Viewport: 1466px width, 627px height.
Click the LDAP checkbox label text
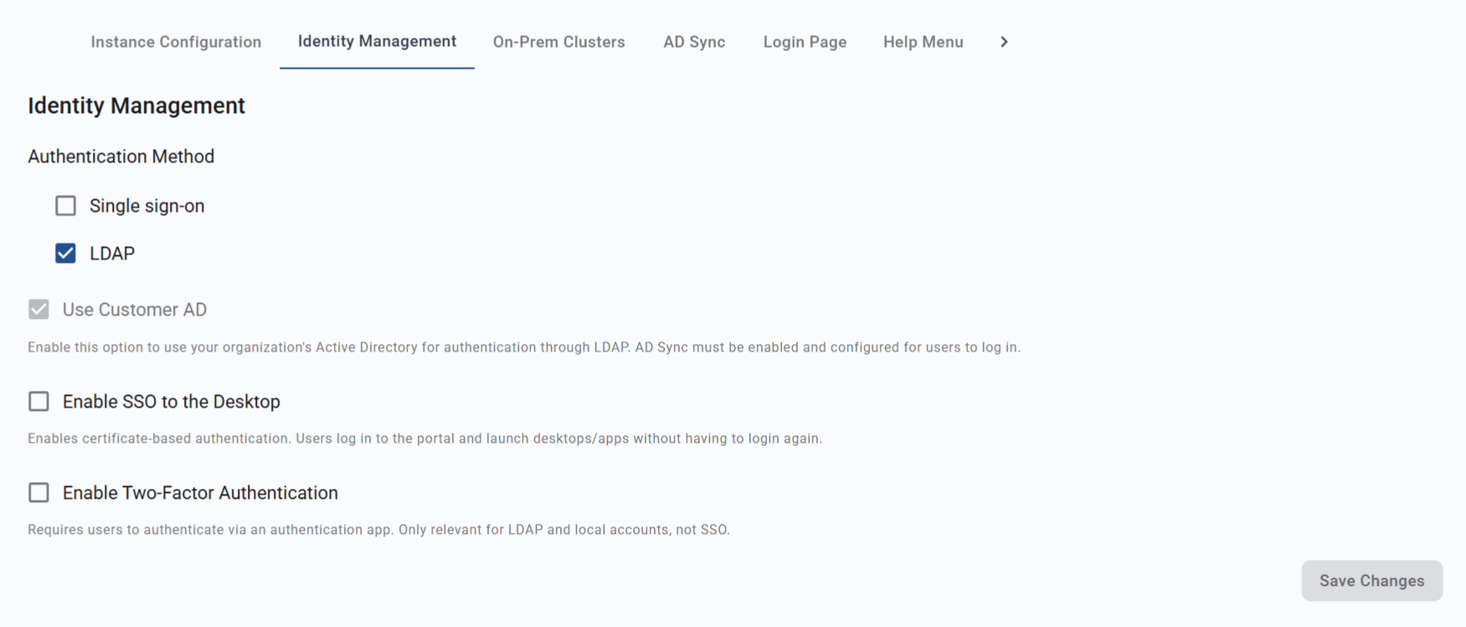[x=112, y=253]
